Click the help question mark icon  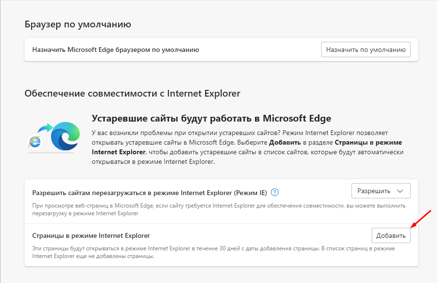tap(275, 192)
